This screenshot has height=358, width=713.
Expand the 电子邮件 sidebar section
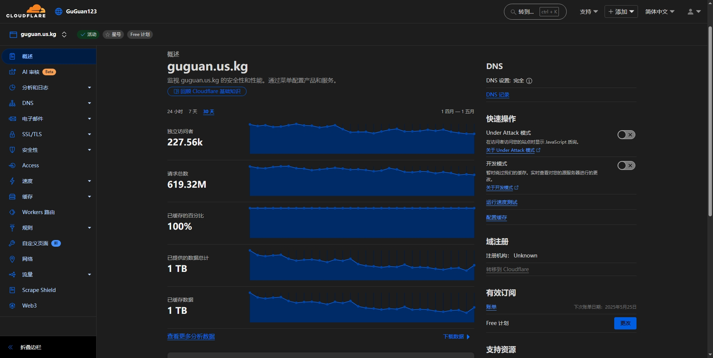coord(89,119)
